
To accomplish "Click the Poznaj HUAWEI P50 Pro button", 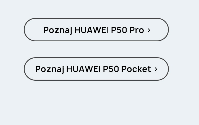I will (x=96, y=29).
